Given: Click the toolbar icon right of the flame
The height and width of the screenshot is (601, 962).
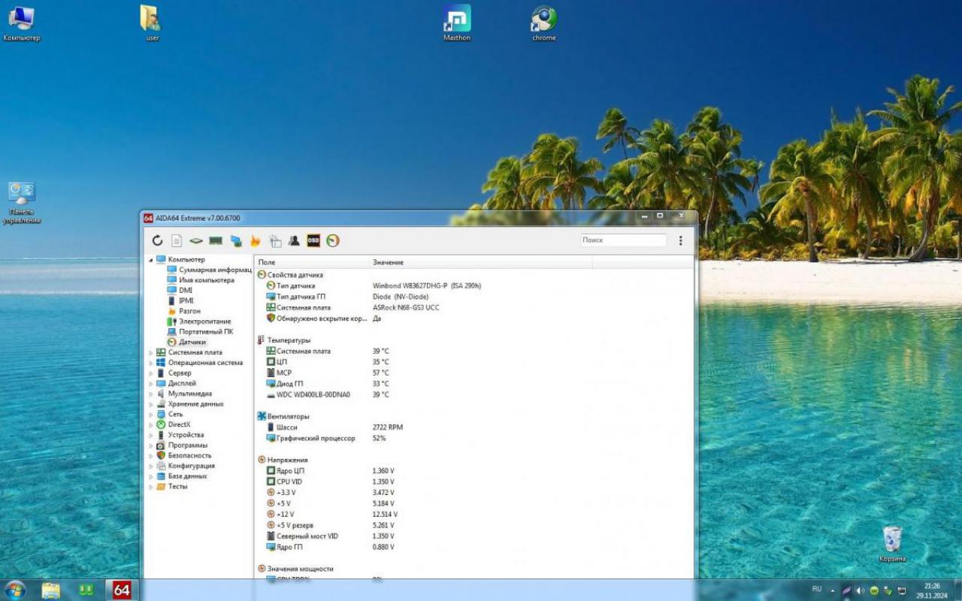Looking at the screenshot, I should point(275,240).
